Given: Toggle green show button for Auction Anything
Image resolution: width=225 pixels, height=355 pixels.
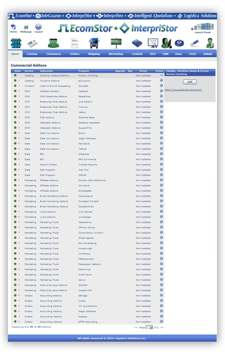Looking at the screenshot, I should point(15,75).
